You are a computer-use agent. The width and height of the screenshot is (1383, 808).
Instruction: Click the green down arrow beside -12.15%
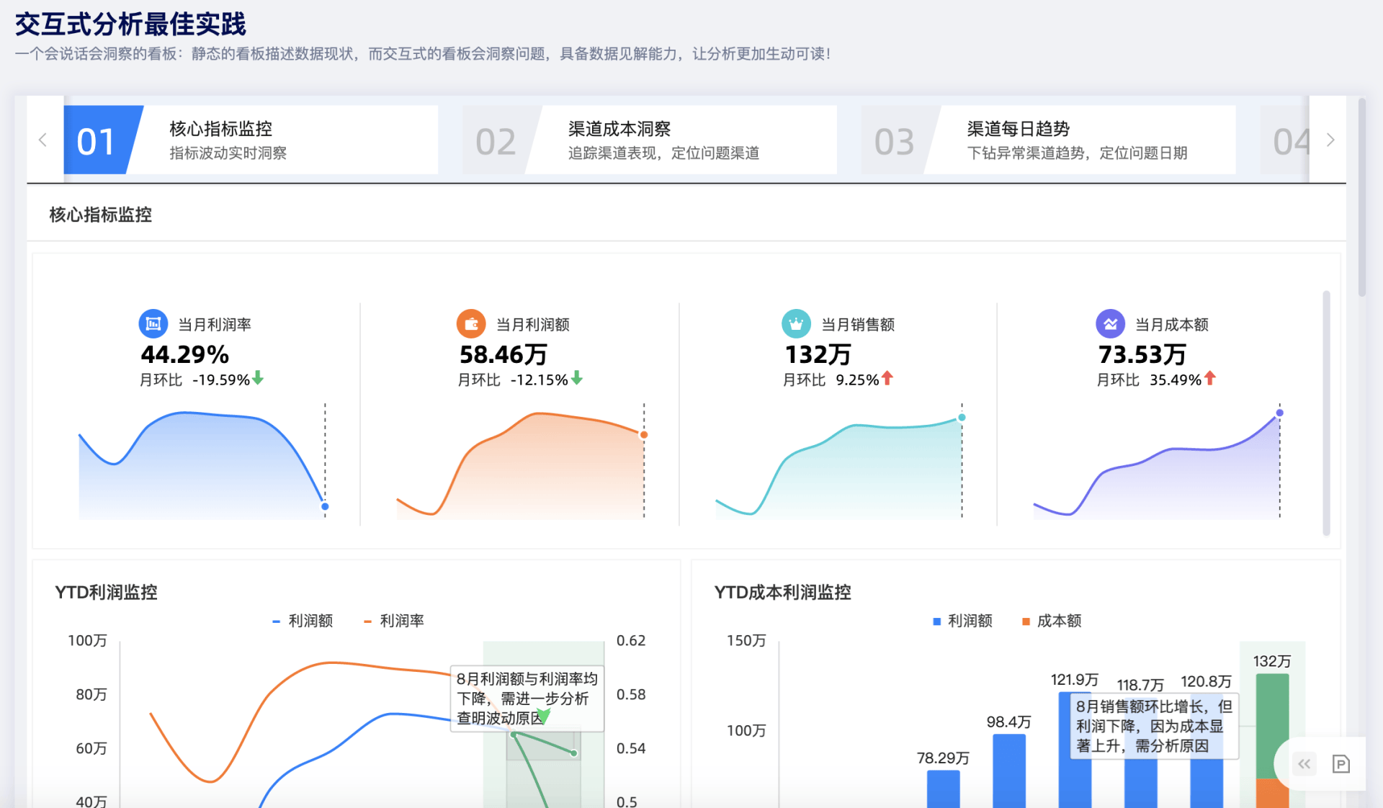577,378
